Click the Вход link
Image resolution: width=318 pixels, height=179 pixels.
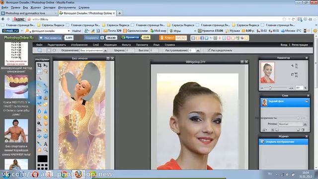(x=284, y=45)
